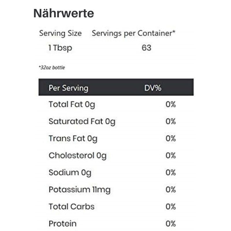Click the Nährwerte heading
Viewport: 231px width, 231px height.
coord(64,13)
